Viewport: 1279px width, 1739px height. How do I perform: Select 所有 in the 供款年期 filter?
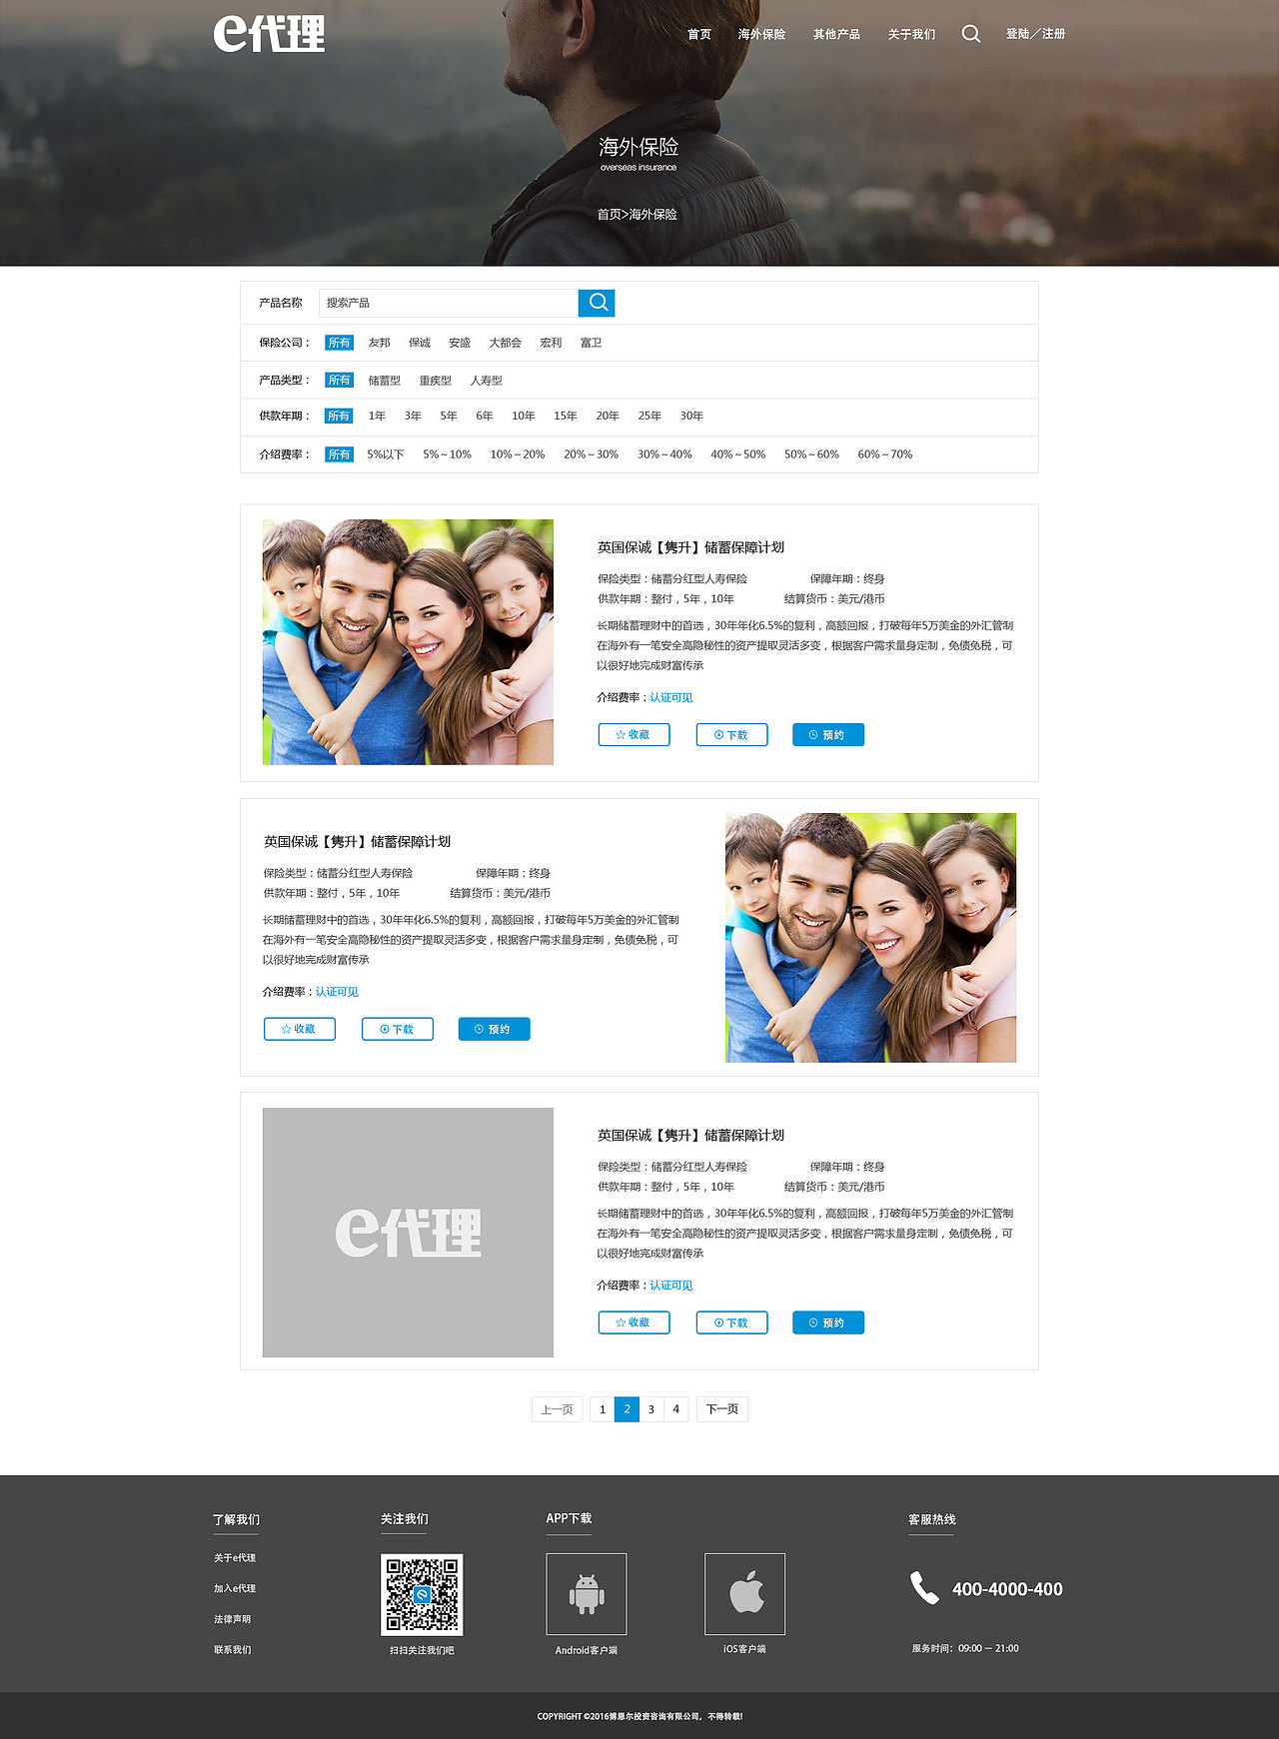coord(340,416)
